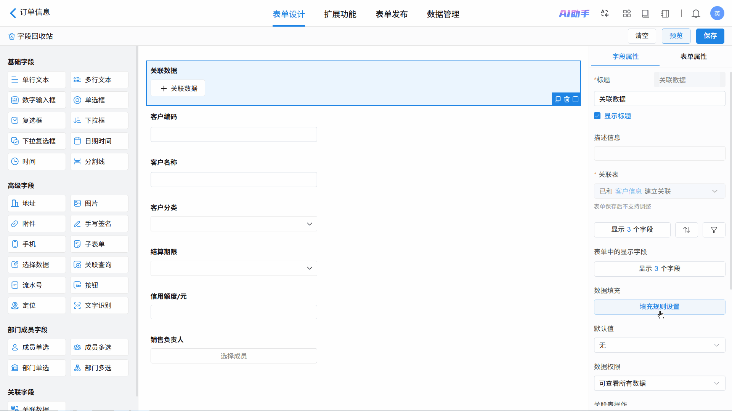This screenshot has width=732, height=411.
Task: Open the apps grid icon in header
Action: point(627,14)
